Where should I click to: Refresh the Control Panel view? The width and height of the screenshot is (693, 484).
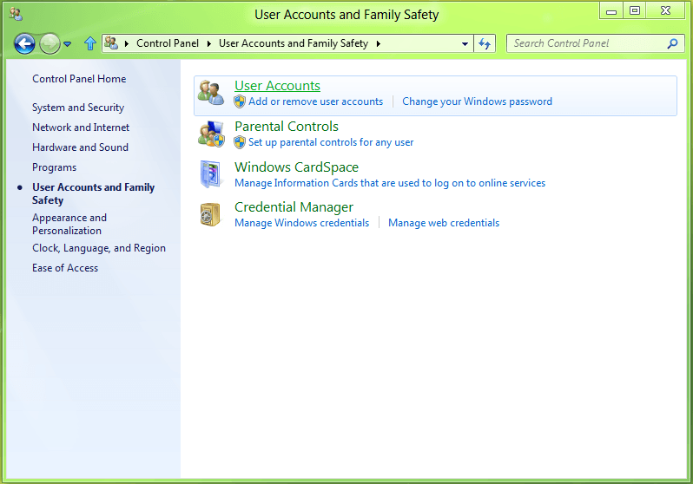(485, 43)
